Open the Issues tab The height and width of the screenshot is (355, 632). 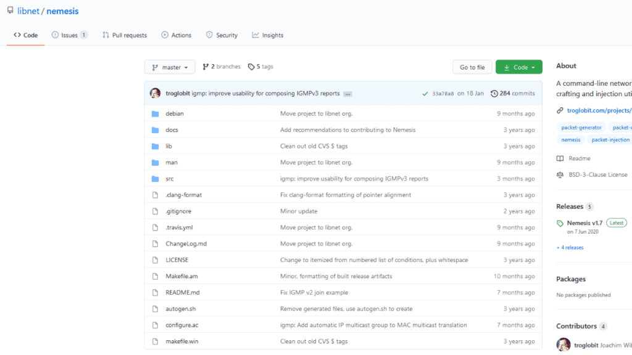tap(69, 35)
